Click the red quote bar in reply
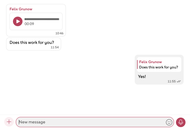The width and height of the screenshot is (190, 130). point(137,64)
